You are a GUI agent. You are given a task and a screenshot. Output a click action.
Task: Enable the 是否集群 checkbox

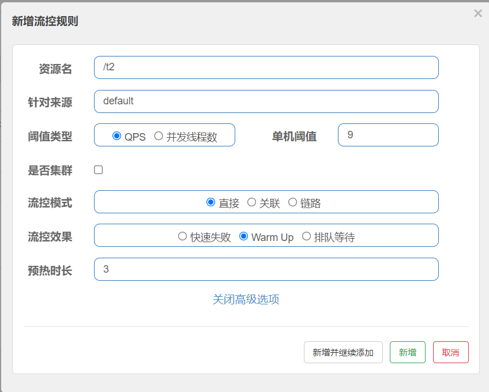point(99,170)
